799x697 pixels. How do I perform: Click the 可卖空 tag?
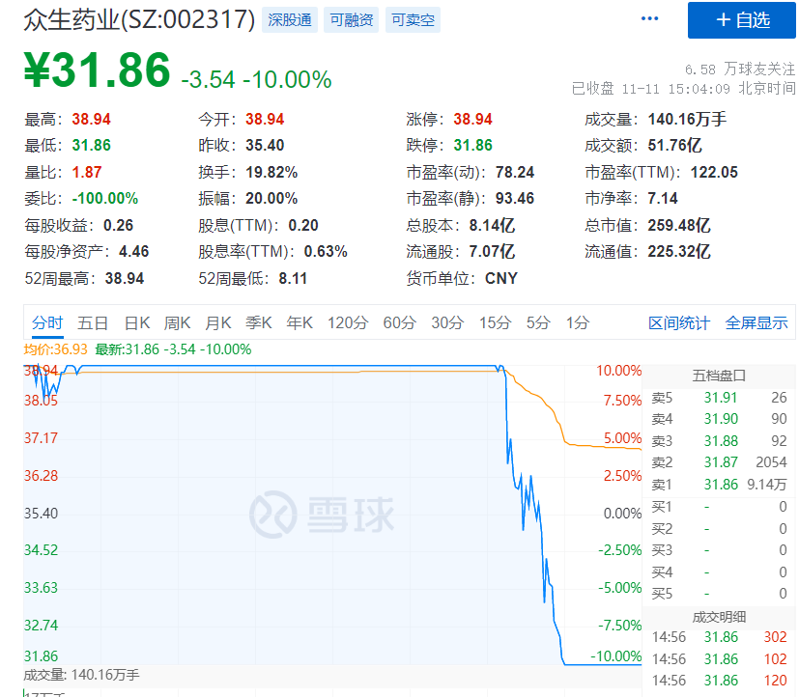(x=413, y=20)
